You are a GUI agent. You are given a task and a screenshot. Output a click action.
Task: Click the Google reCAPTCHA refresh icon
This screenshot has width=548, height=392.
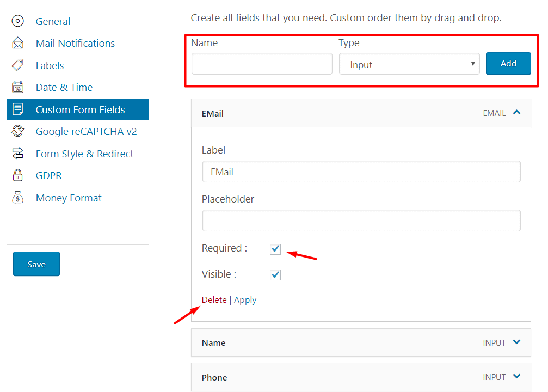[18, 131]
